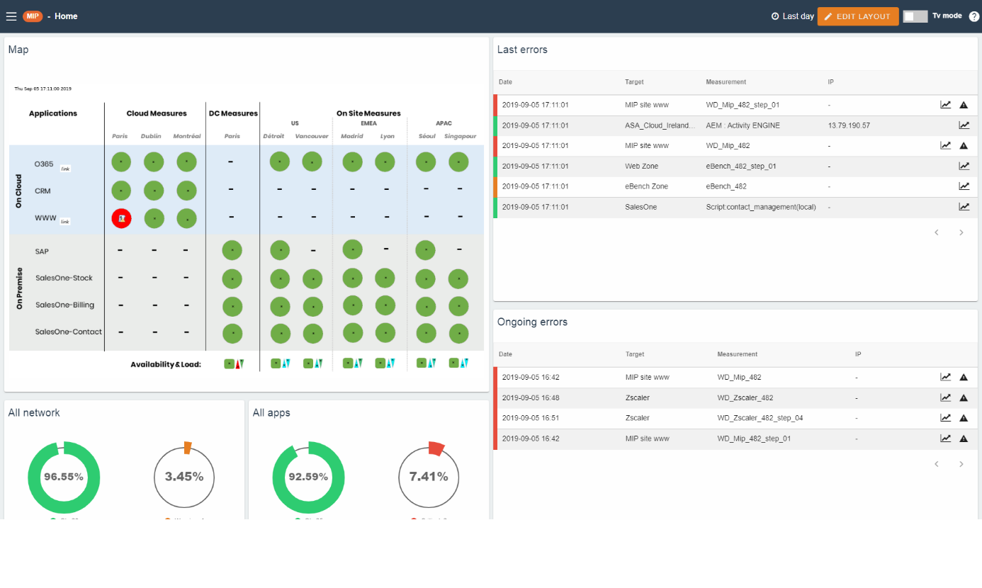Click the 7.41% red donut chart
982x588 pixels.
(428, 477)
